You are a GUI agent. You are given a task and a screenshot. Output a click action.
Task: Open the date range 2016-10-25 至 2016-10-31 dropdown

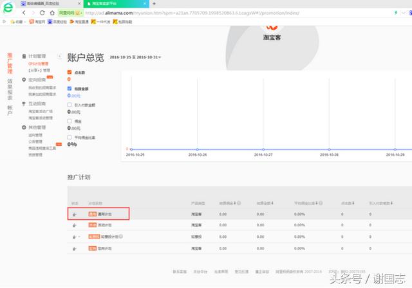click(x=135, y=57)
